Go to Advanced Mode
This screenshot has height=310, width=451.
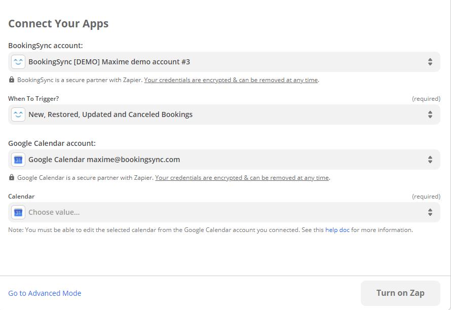pyautogui.click(x=45, y=293)
